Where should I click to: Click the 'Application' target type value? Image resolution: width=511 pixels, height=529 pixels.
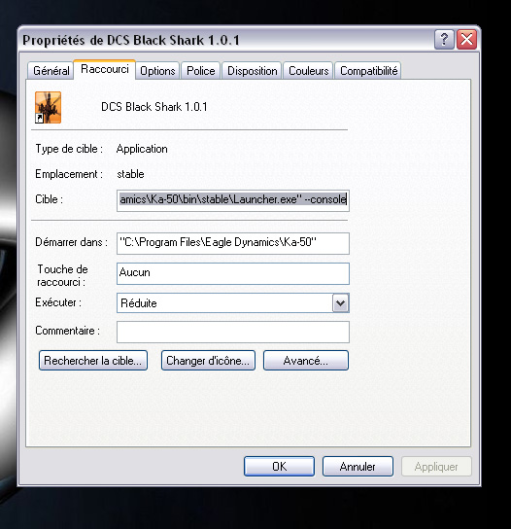[x=142, y=149]
